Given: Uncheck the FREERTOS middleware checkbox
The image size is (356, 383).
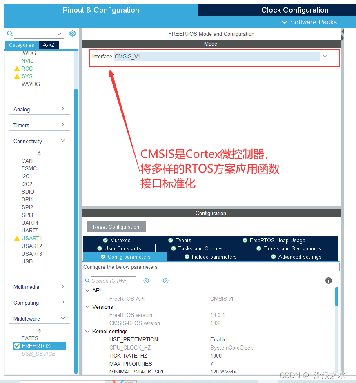Looking at the screenshot, I should [x=17, y=345].
